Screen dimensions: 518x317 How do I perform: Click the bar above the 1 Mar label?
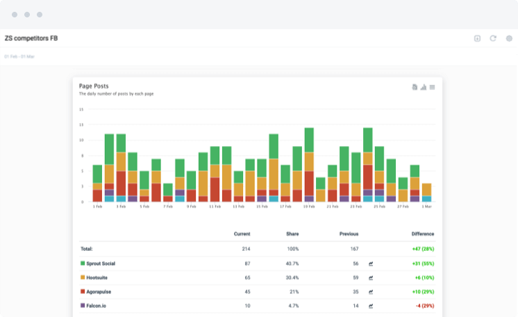(x=426, y=193)
